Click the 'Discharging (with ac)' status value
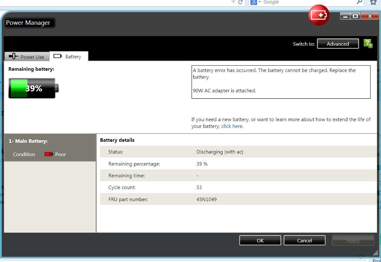The height and width of the screenshot is (262, 381). [x=220, y=152]
